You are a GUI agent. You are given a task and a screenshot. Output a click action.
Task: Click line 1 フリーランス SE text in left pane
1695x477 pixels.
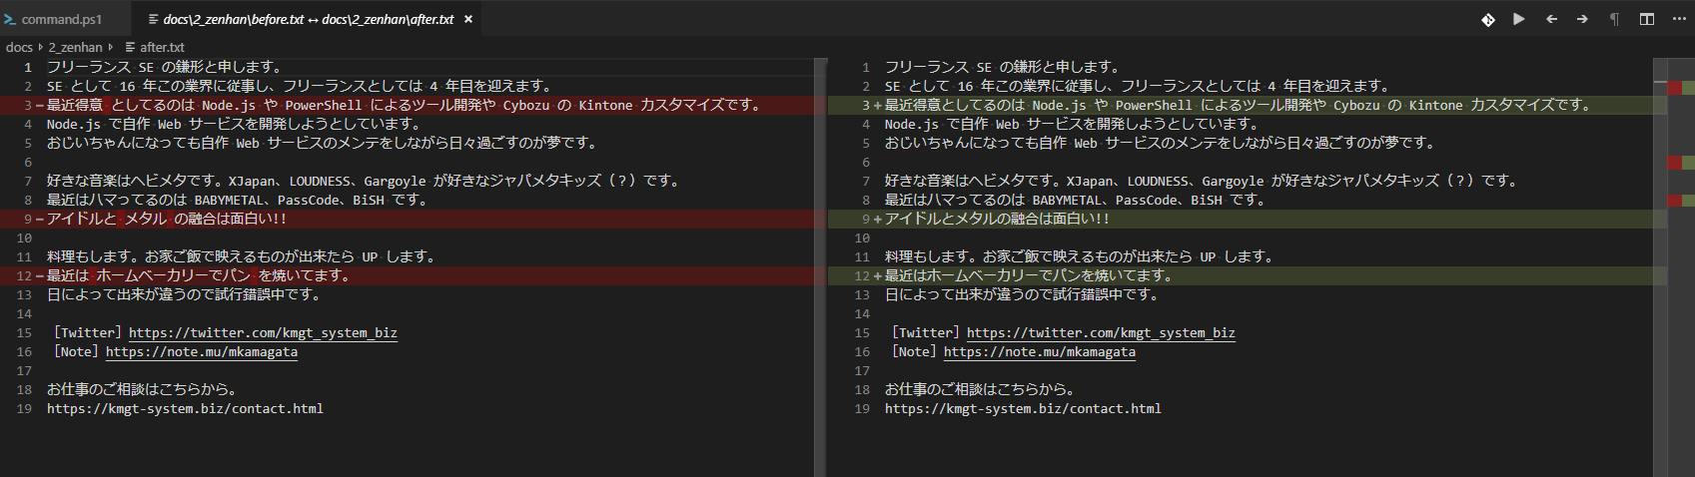(x=165, y=67)
